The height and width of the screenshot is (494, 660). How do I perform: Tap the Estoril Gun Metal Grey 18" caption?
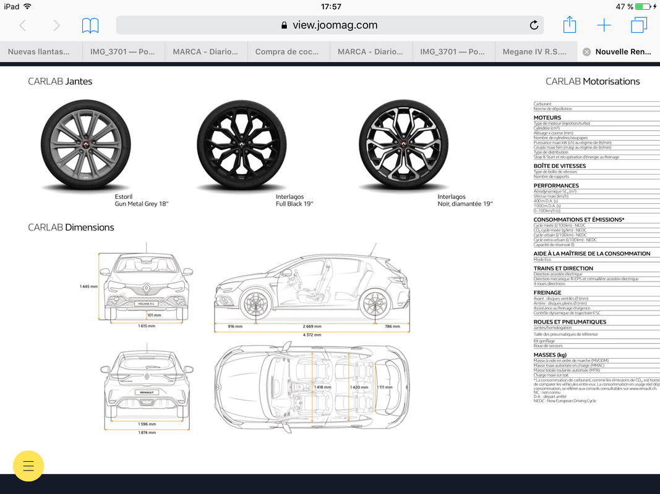pyautogui.click(x=142, y=200)
